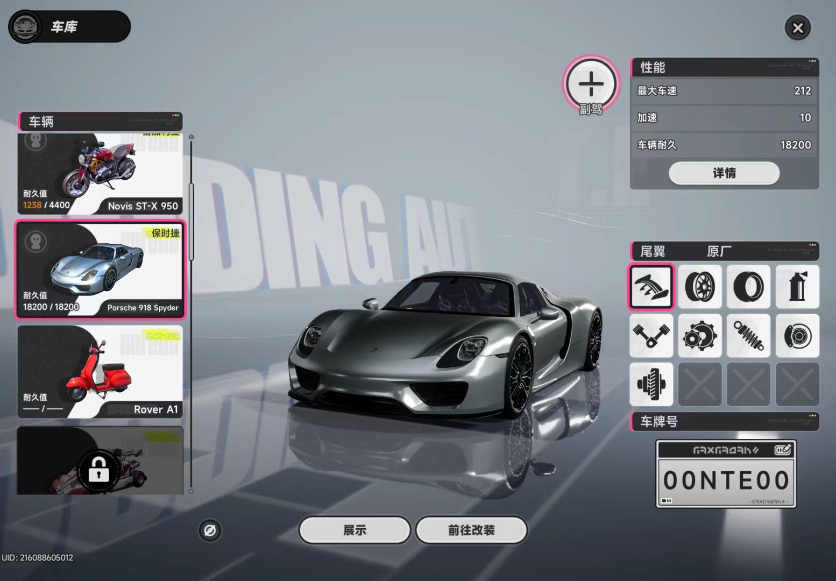
Task: Click the 车辆耐久 18200 row
Action: coord(724,145)
